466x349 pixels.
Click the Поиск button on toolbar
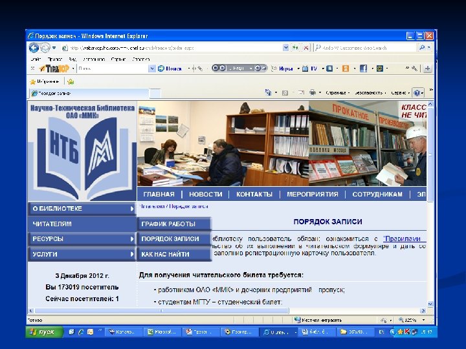pyautogui.click(x=170, y=69)
